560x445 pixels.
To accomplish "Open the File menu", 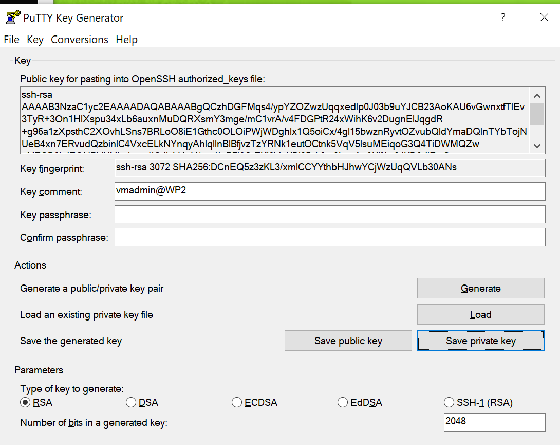I will point(11,40).
